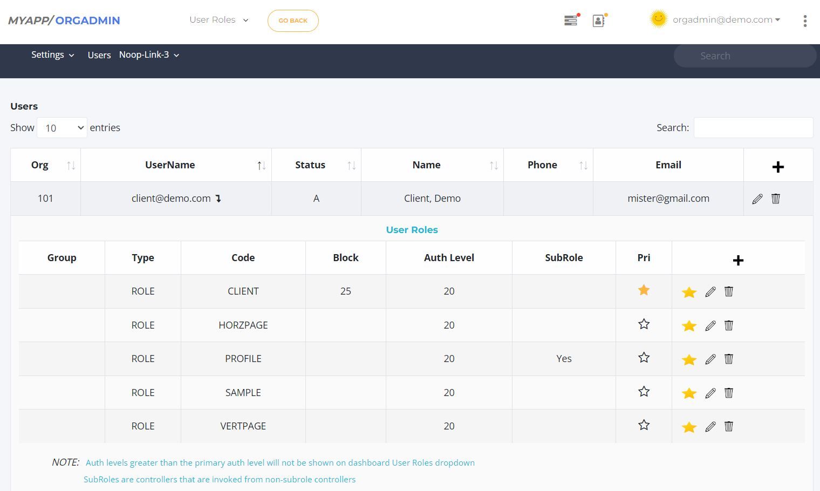Viewport: 820px width, 491px height.
Task: Click the table Search input field
Action: [x=753, y=128]
